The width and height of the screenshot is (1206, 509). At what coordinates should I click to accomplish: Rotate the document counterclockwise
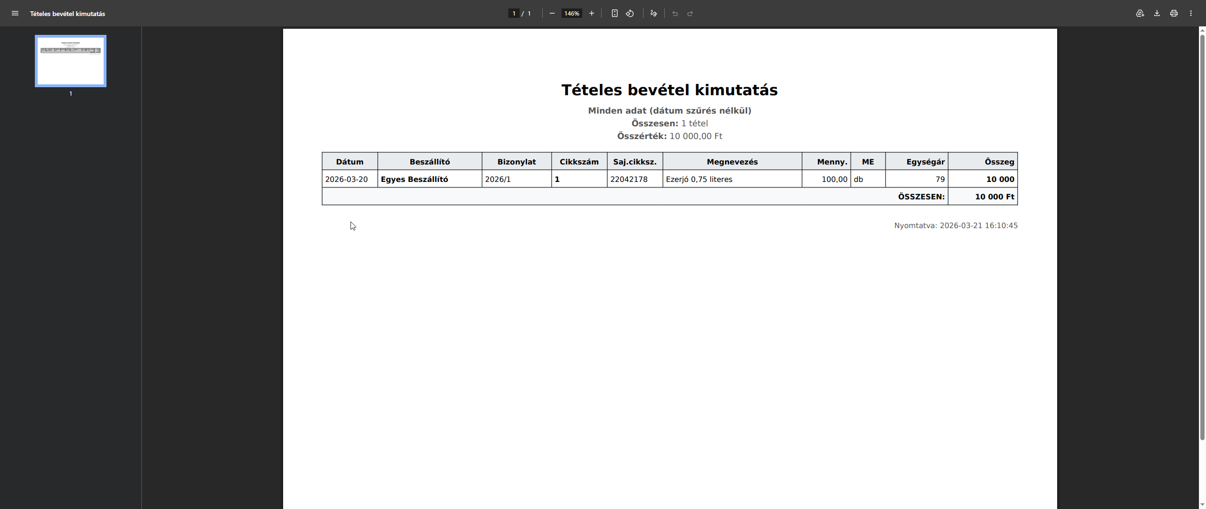pyautogui.click(x=630, y=14)
